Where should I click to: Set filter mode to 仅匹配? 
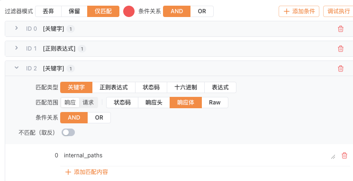point(103,11)
